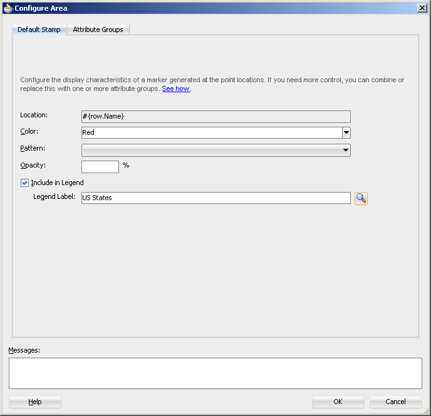The image size is (431, 416).
Task: Click the Include in Legend label text
Action: click(x=57, y=183)
